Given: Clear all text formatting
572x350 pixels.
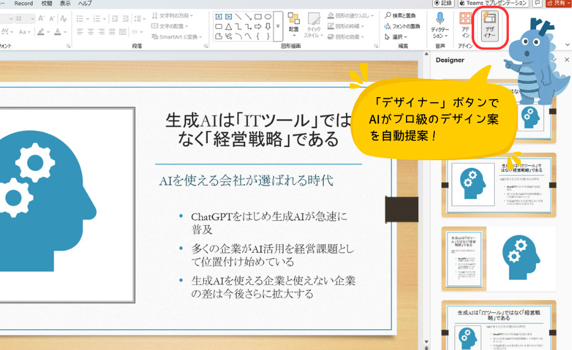Looking at the screenshot, I should pyautogui.click(x=64, y=18).
